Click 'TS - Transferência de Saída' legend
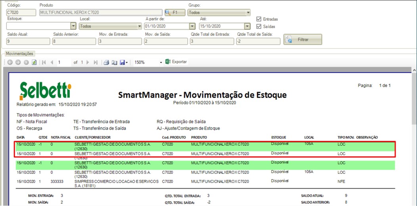Screen dimensions: 417x206 (100, 128)
